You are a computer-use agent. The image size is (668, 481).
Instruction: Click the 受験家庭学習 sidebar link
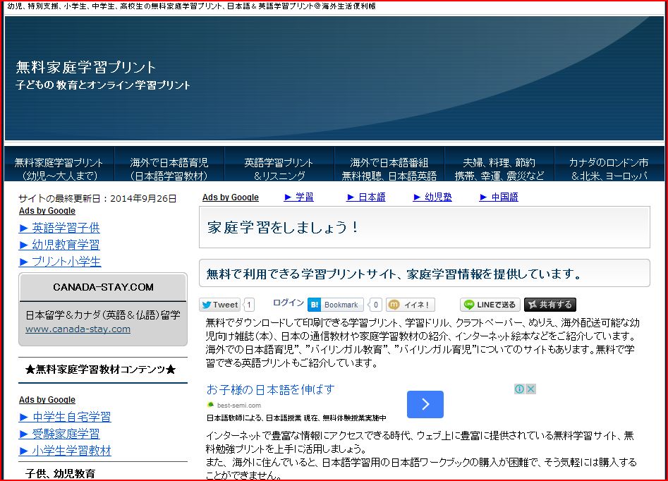[60, 434]
